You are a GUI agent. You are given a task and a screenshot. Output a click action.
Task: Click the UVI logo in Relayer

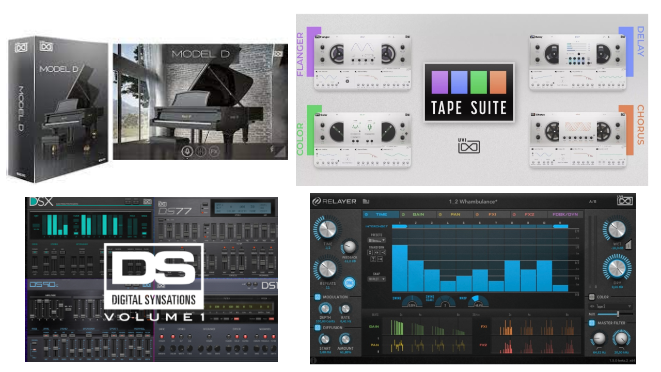pyautogui.click(x=625, y=200)
